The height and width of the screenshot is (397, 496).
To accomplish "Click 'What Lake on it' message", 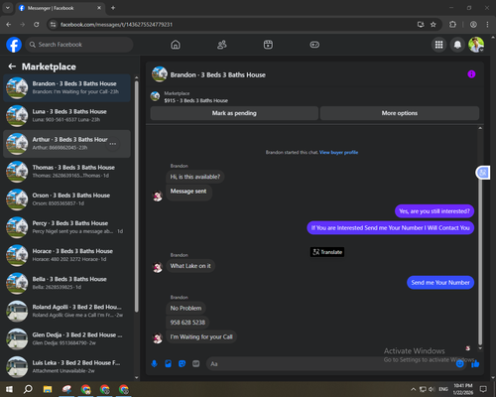I will coord(190,266).
